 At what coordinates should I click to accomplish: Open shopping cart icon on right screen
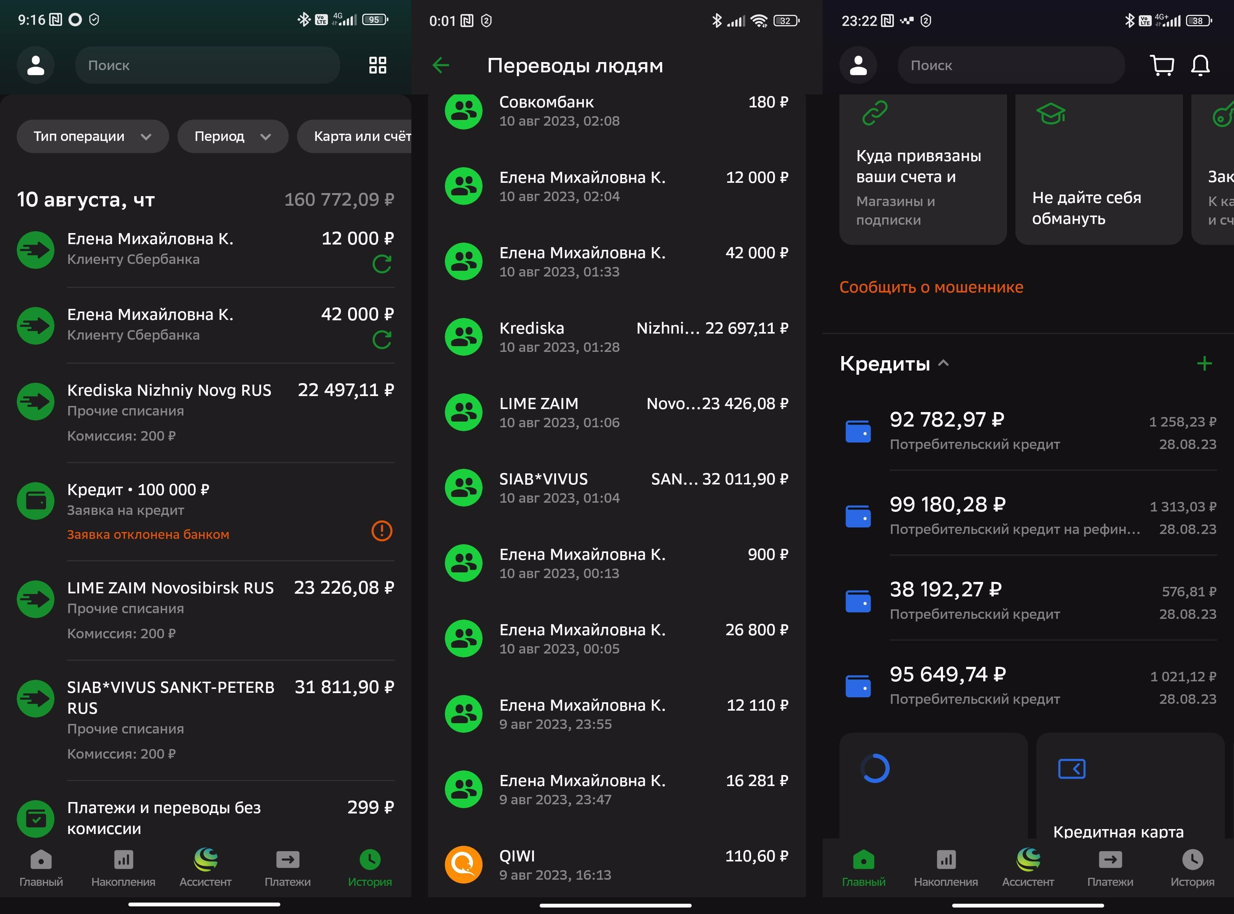[x=1162, y=65]
